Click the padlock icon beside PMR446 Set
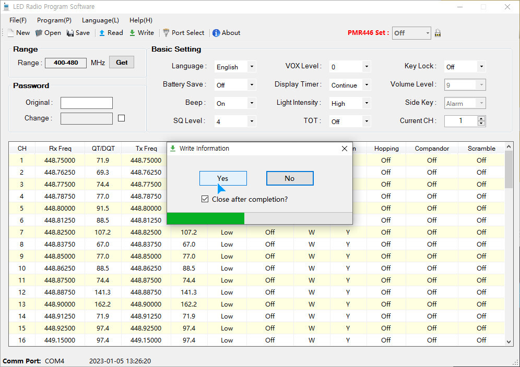This screenshot has height=367, width=520. tap(438, 33)
